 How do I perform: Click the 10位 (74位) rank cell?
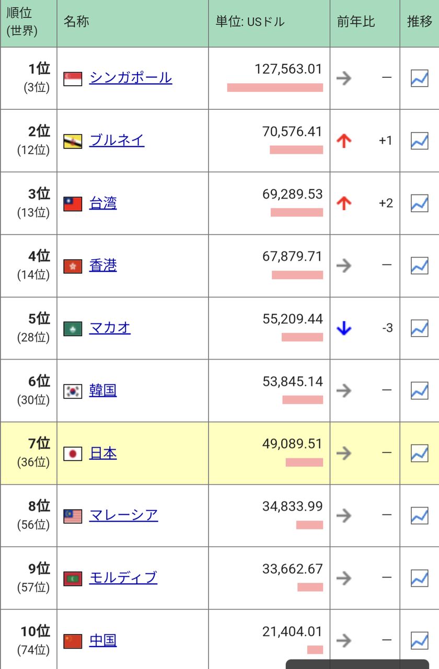(x=28, y=640)
